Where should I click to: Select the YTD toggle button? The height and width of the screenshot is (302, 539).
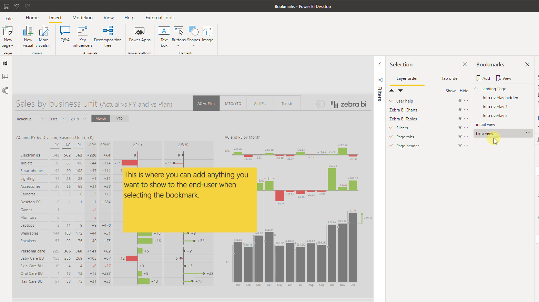point(119,118)
